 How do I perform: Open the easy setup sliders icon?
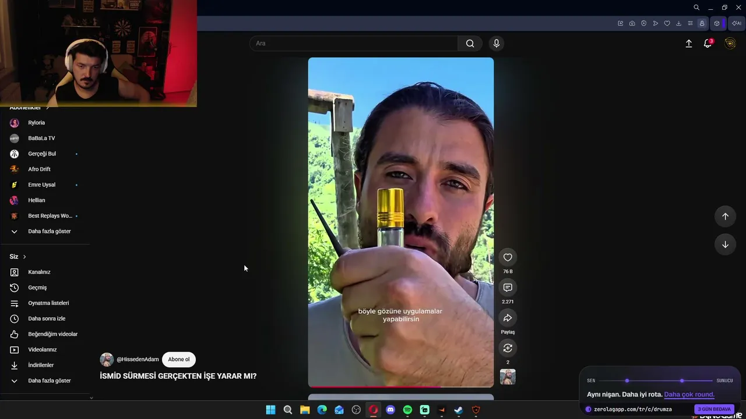point(690,23)
